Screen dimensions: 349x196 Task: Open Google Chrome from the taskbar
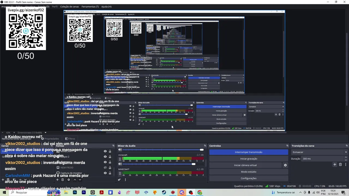[200, 192]
